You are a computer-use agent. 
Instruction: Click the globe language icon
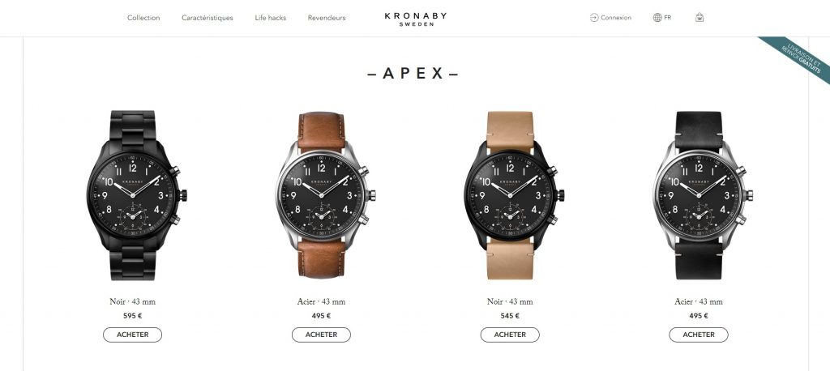click(x=657, y=18)
